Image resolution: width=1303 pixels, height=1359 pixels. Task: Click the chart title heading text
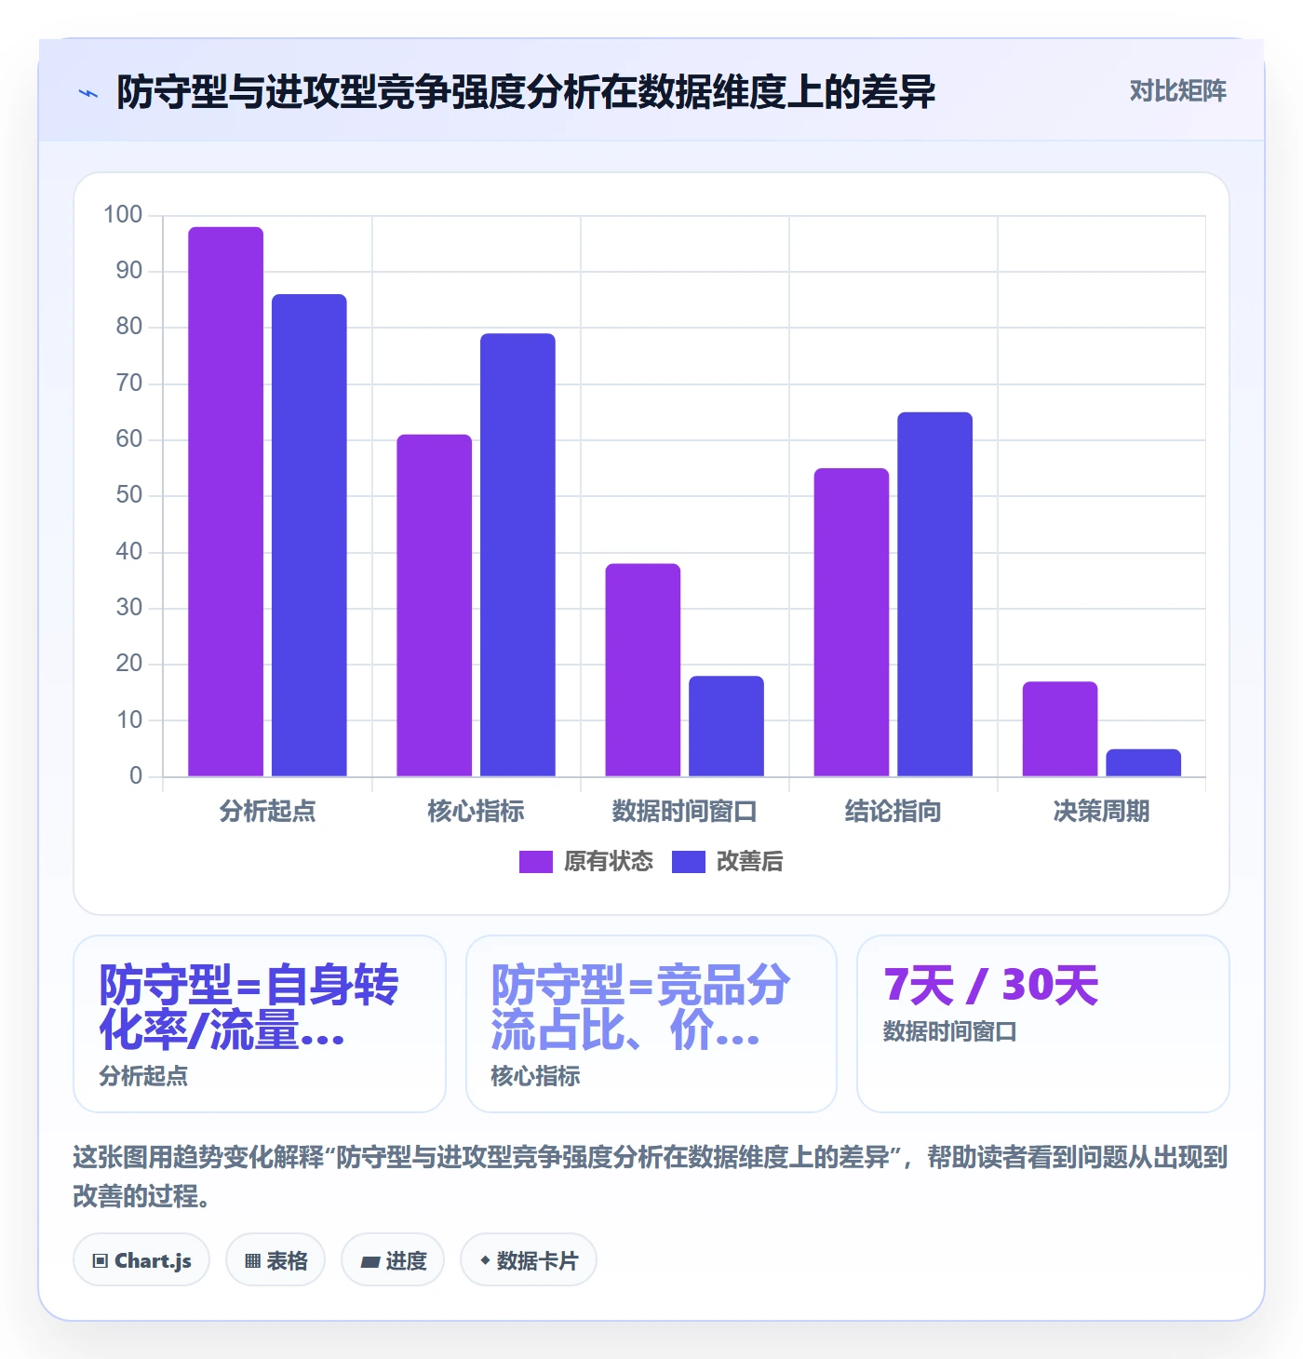click(x=526, y=92)
